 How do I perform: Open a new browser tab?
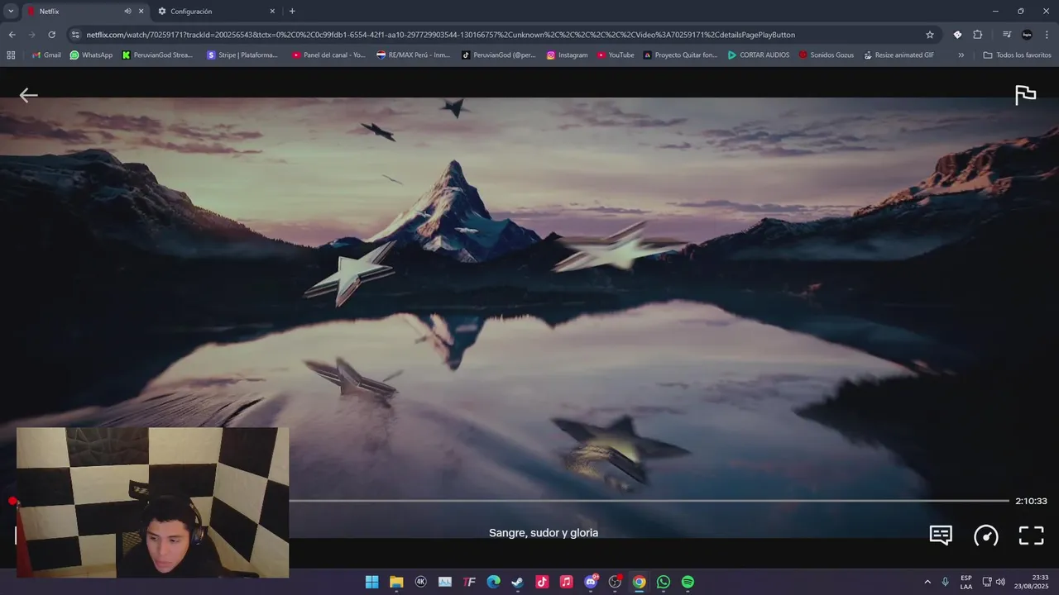click(x=292, y=12)
